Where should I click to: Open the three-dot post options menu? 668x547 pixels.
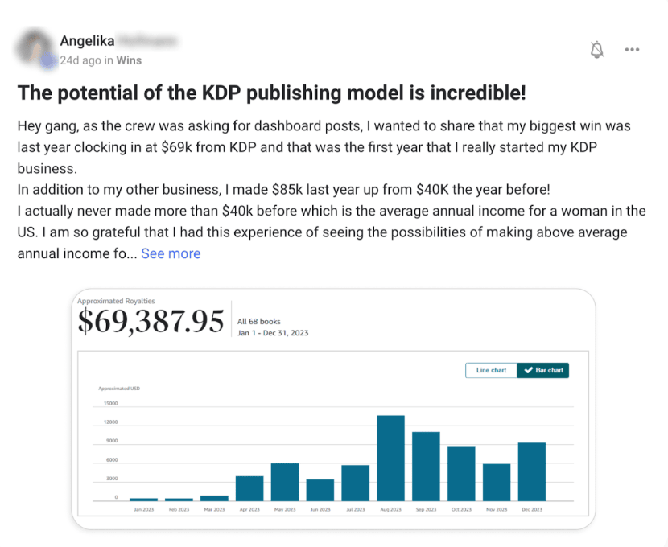[632, 50]
